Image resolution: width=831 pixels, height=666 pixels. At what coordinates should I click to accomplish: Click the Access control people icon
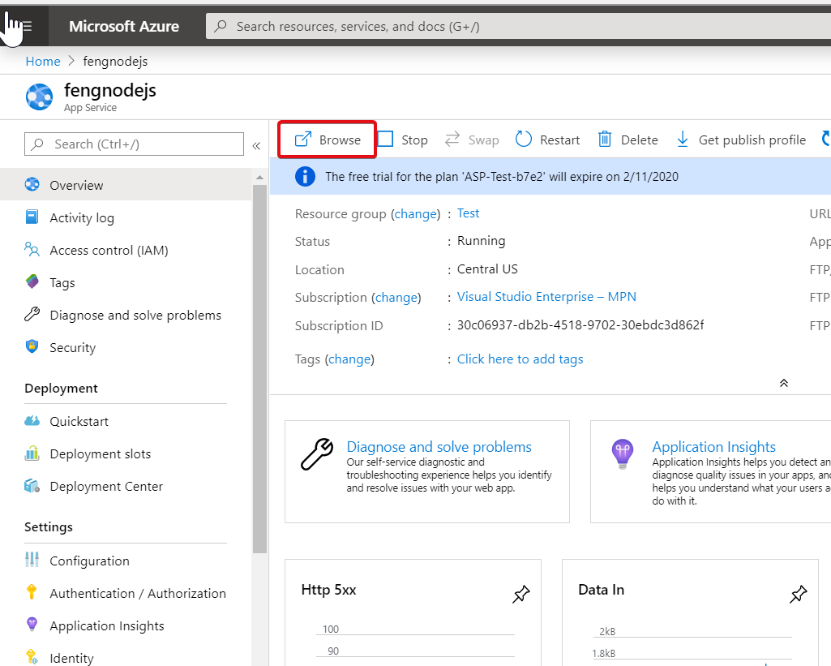point(32,249)
